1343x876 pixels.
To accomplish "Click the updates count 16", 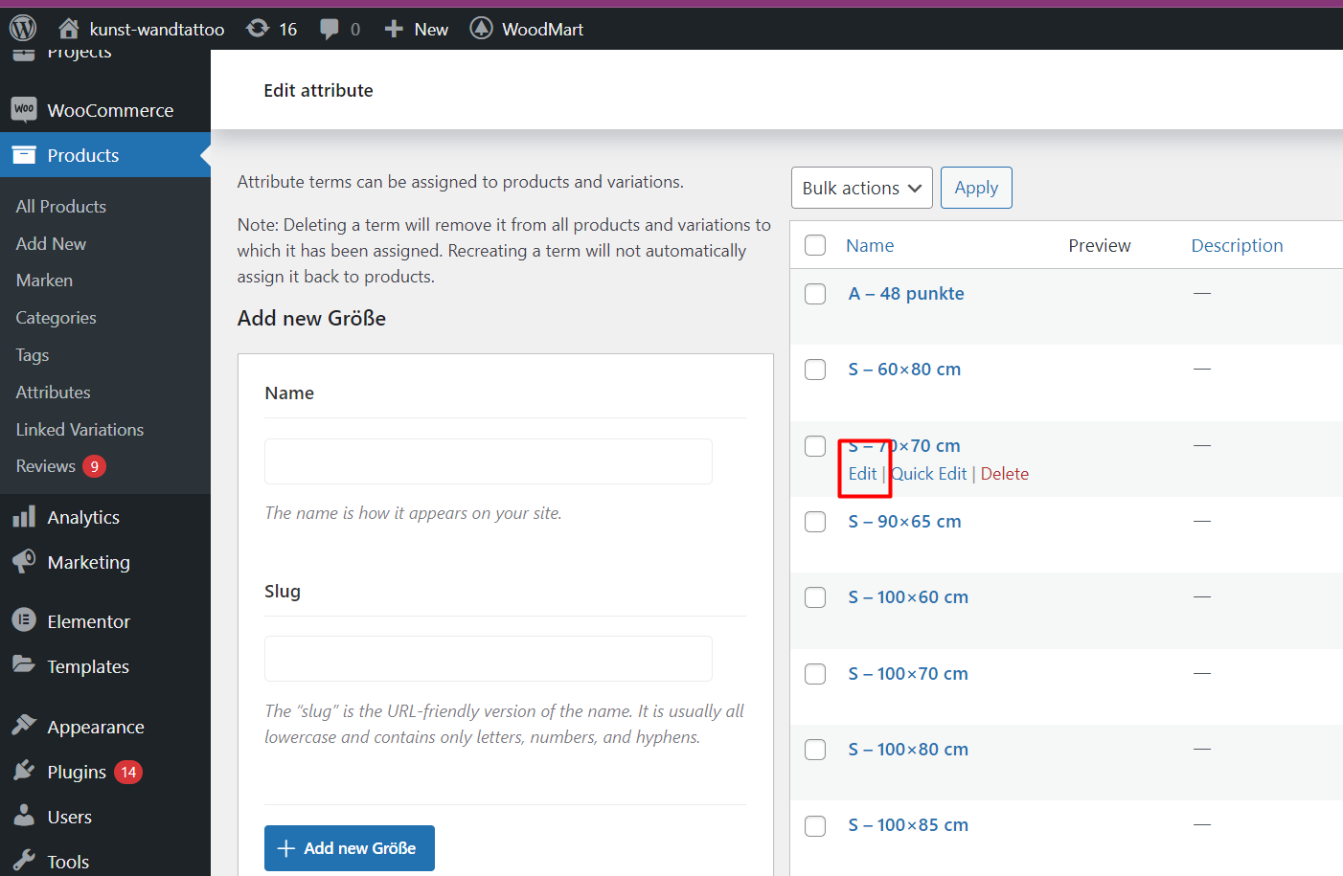I will [288, 30].
